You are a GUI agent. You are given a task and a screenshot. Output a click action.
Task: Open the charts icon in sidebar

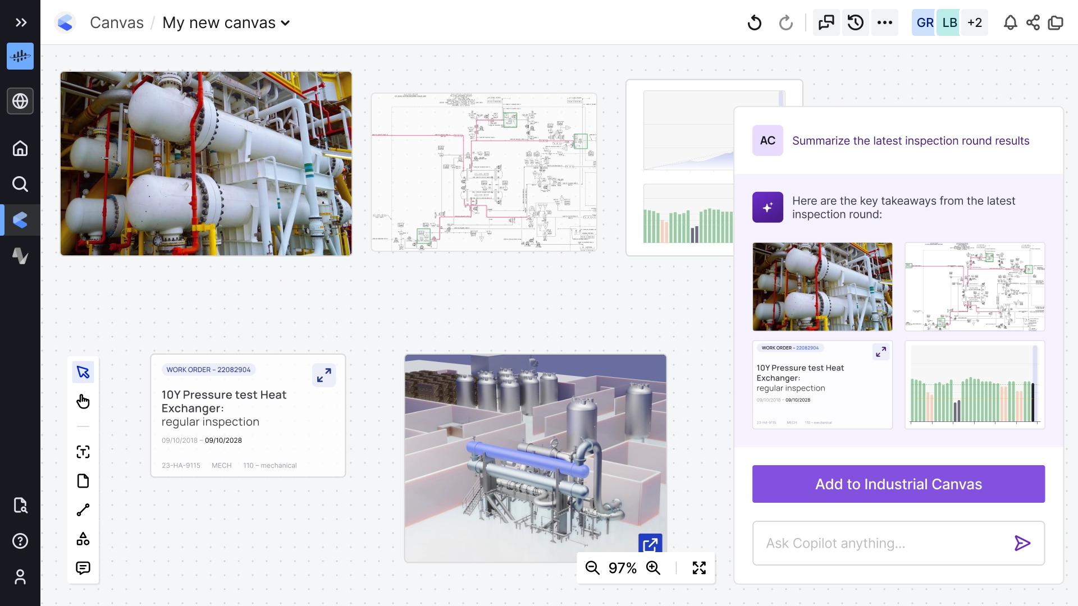click(x=20, y=256)
